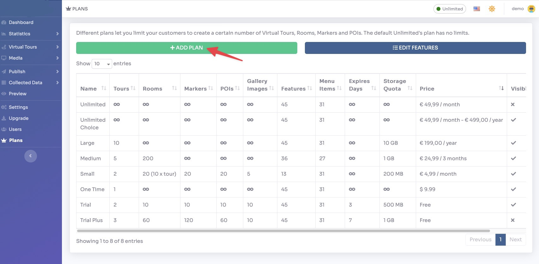Sort table by Storage Quota column
The width and height of the screenshot is (539, 264).
click(397, 85)
